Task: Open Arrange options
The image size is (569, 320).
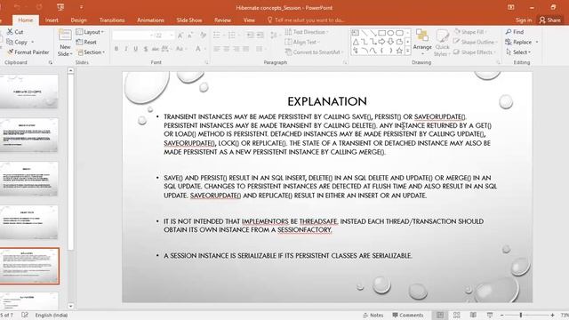Action: point(422,43)
